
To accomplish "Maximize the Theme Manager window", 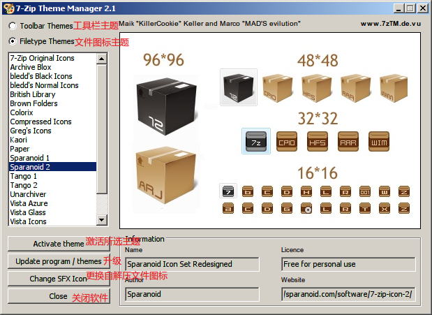I will (x=410, y=8).
